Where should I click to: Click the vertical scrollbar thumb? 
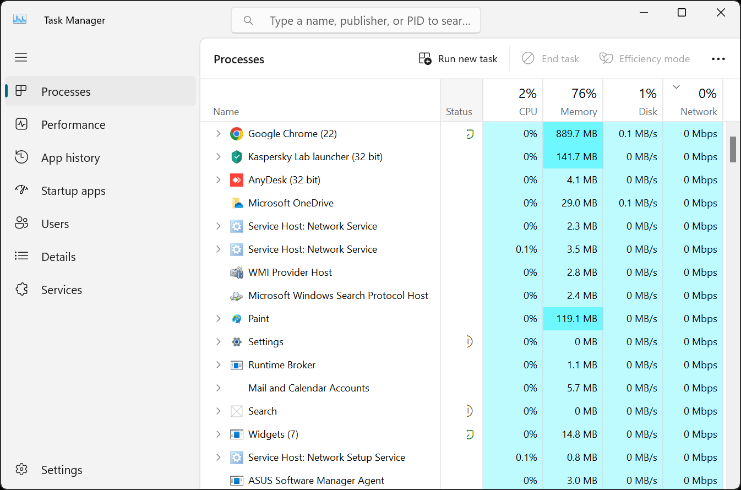pyautogui.click(x=733, y=149)
